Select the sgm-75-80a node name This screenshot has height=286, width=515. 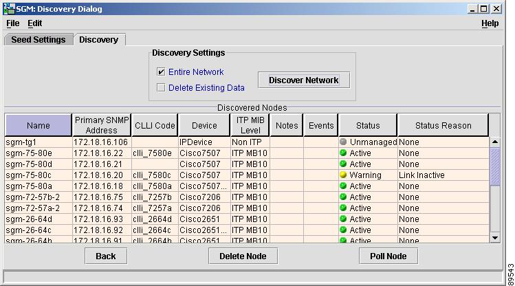click(x=29, y=186)
